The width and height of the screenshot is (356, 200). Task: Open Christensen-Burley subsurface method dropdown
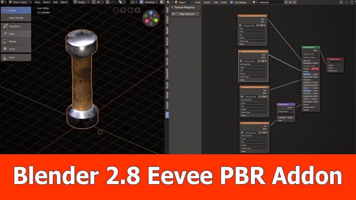click(x=311, y=57)
